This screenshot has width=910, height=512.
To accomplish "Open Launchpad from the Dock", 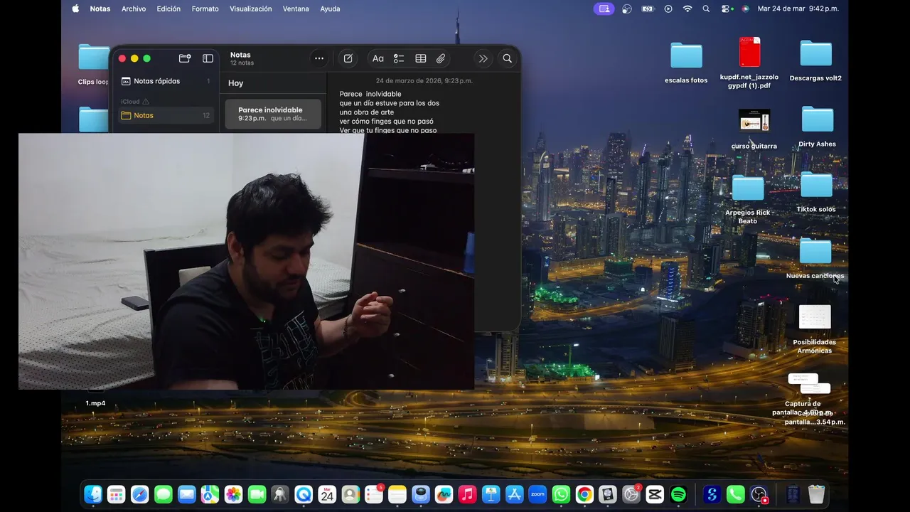I will (117, 494).
